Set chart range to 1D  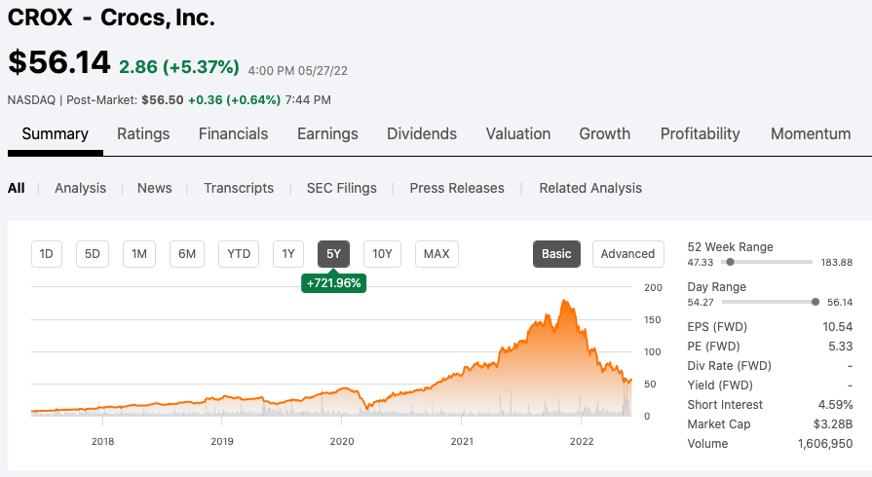point(46,254)
